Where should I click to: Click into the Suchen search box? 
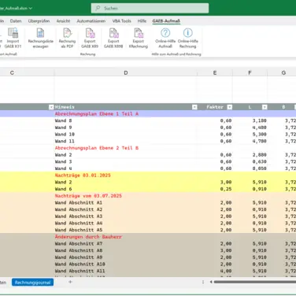pos(150,8)
